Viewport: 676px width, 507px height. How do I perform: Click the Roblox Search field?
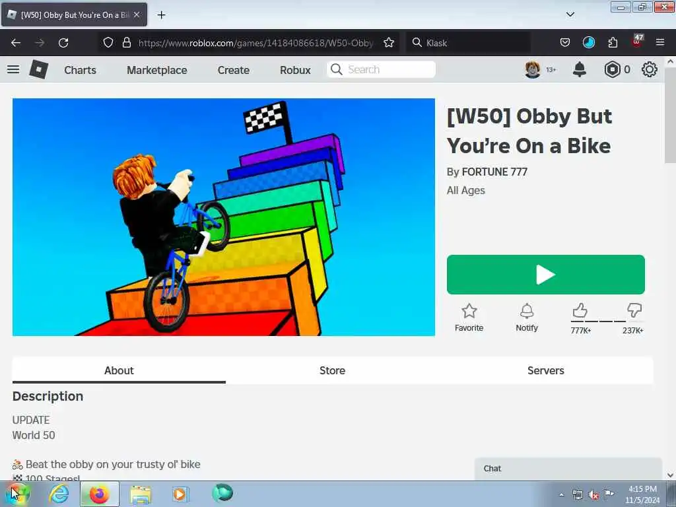[381, 69]
